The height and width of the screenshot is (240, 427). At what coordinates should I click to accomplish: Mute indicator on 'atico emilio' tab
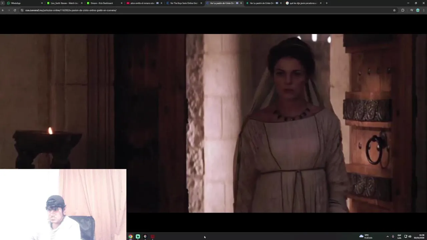157,3
